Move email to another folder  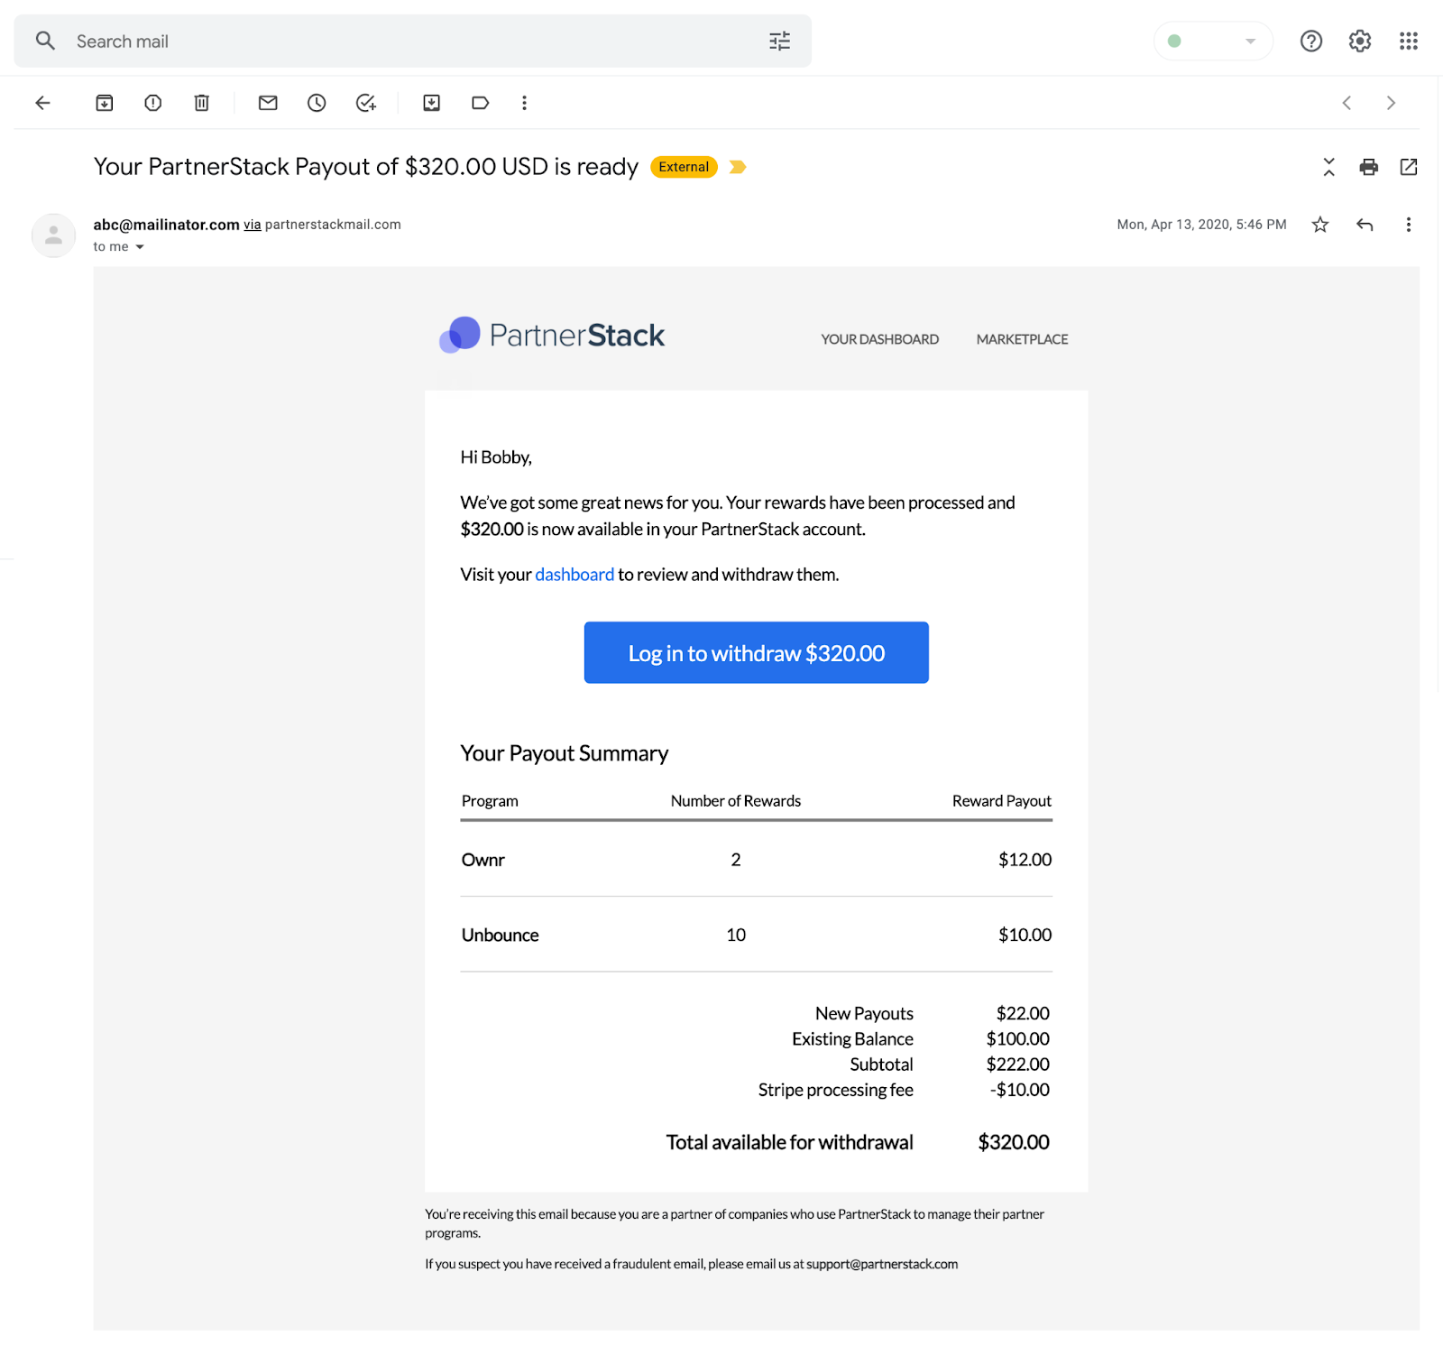[432, 103]
